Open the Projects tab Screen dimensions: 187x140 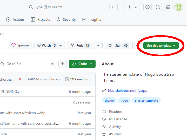pyautogui.click(x=41, y=19)
